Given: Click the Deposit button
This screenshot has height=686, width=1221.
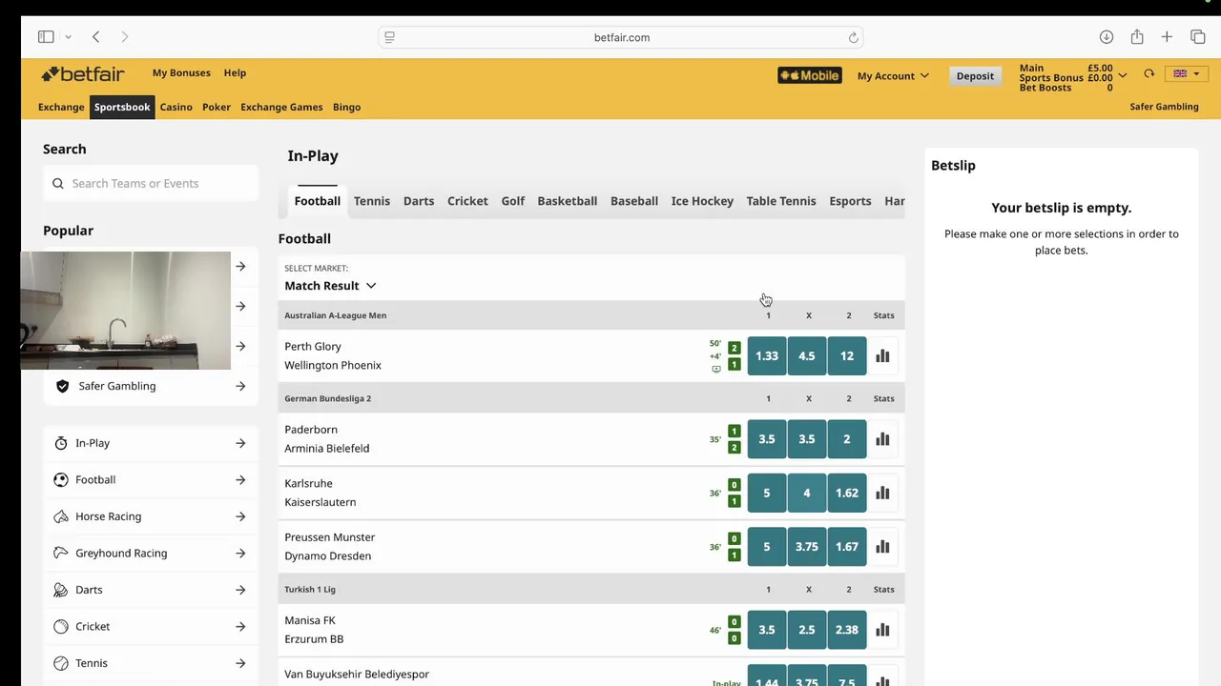Looking at the screenshot, I should click(975, 76).
